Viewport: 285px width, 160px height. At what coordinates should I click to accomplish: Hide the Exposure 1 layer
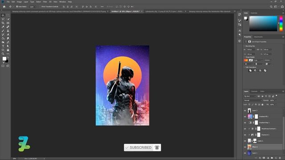click(x=245, y=135)
